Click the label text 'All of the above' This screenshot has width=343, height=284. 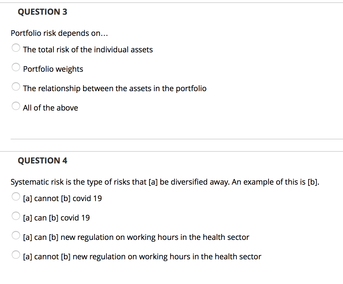click(50, 108)
